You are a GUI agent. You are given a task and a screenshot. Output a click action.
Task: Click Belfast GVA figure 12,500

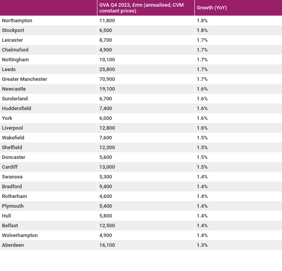[x=107, y=226]
